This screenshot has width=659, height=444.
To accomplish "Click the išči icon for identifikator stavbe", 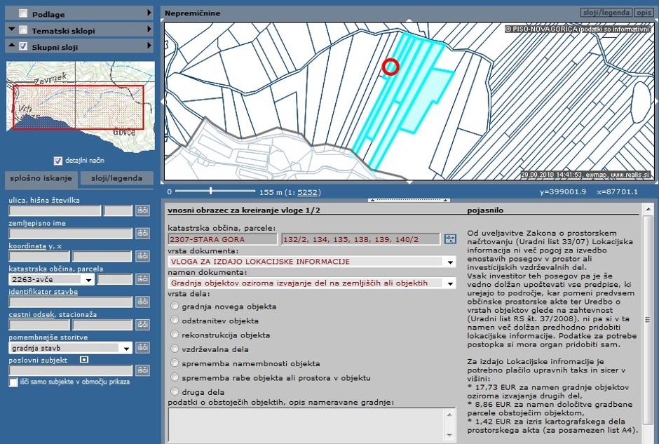I will click(x=144, y=301).
